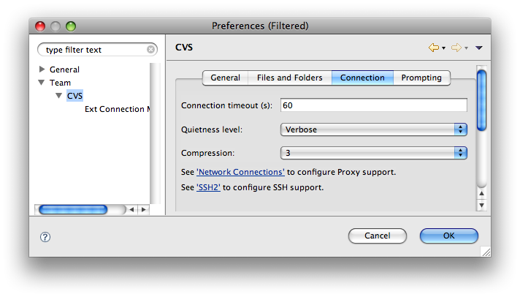The height and width of the screenshot is (297, 520).
Task: Open the back history dropdown arrow
Action: pyautogui.click(x=443, y=49)
